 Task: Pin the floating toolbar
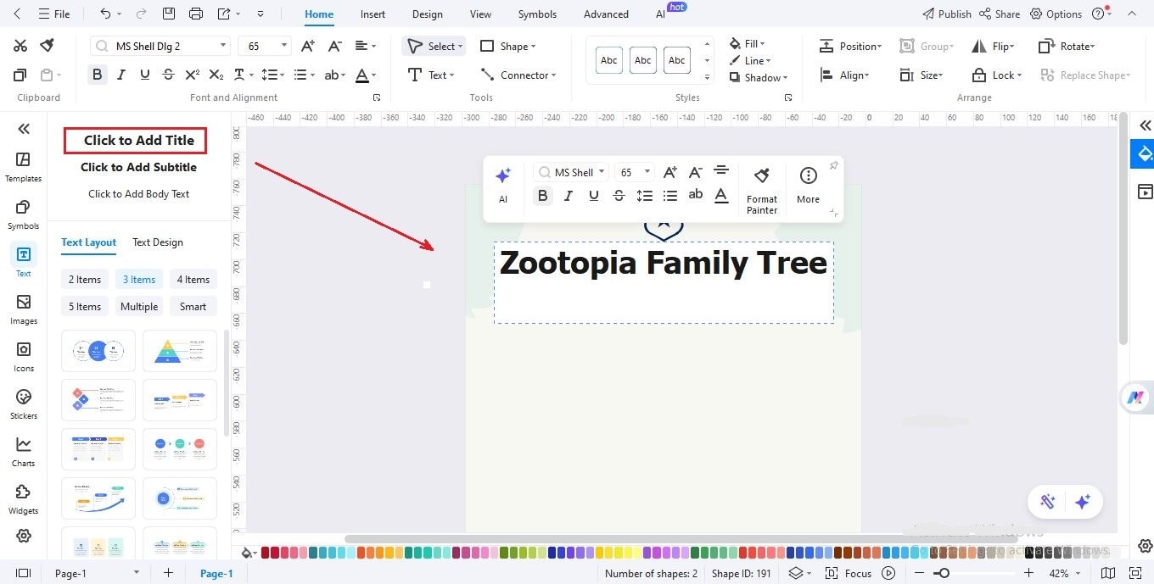[x=833, y=165]
